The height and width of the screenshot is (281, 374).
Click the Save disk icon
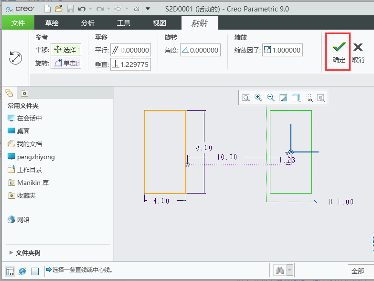[x=70, y=9]
